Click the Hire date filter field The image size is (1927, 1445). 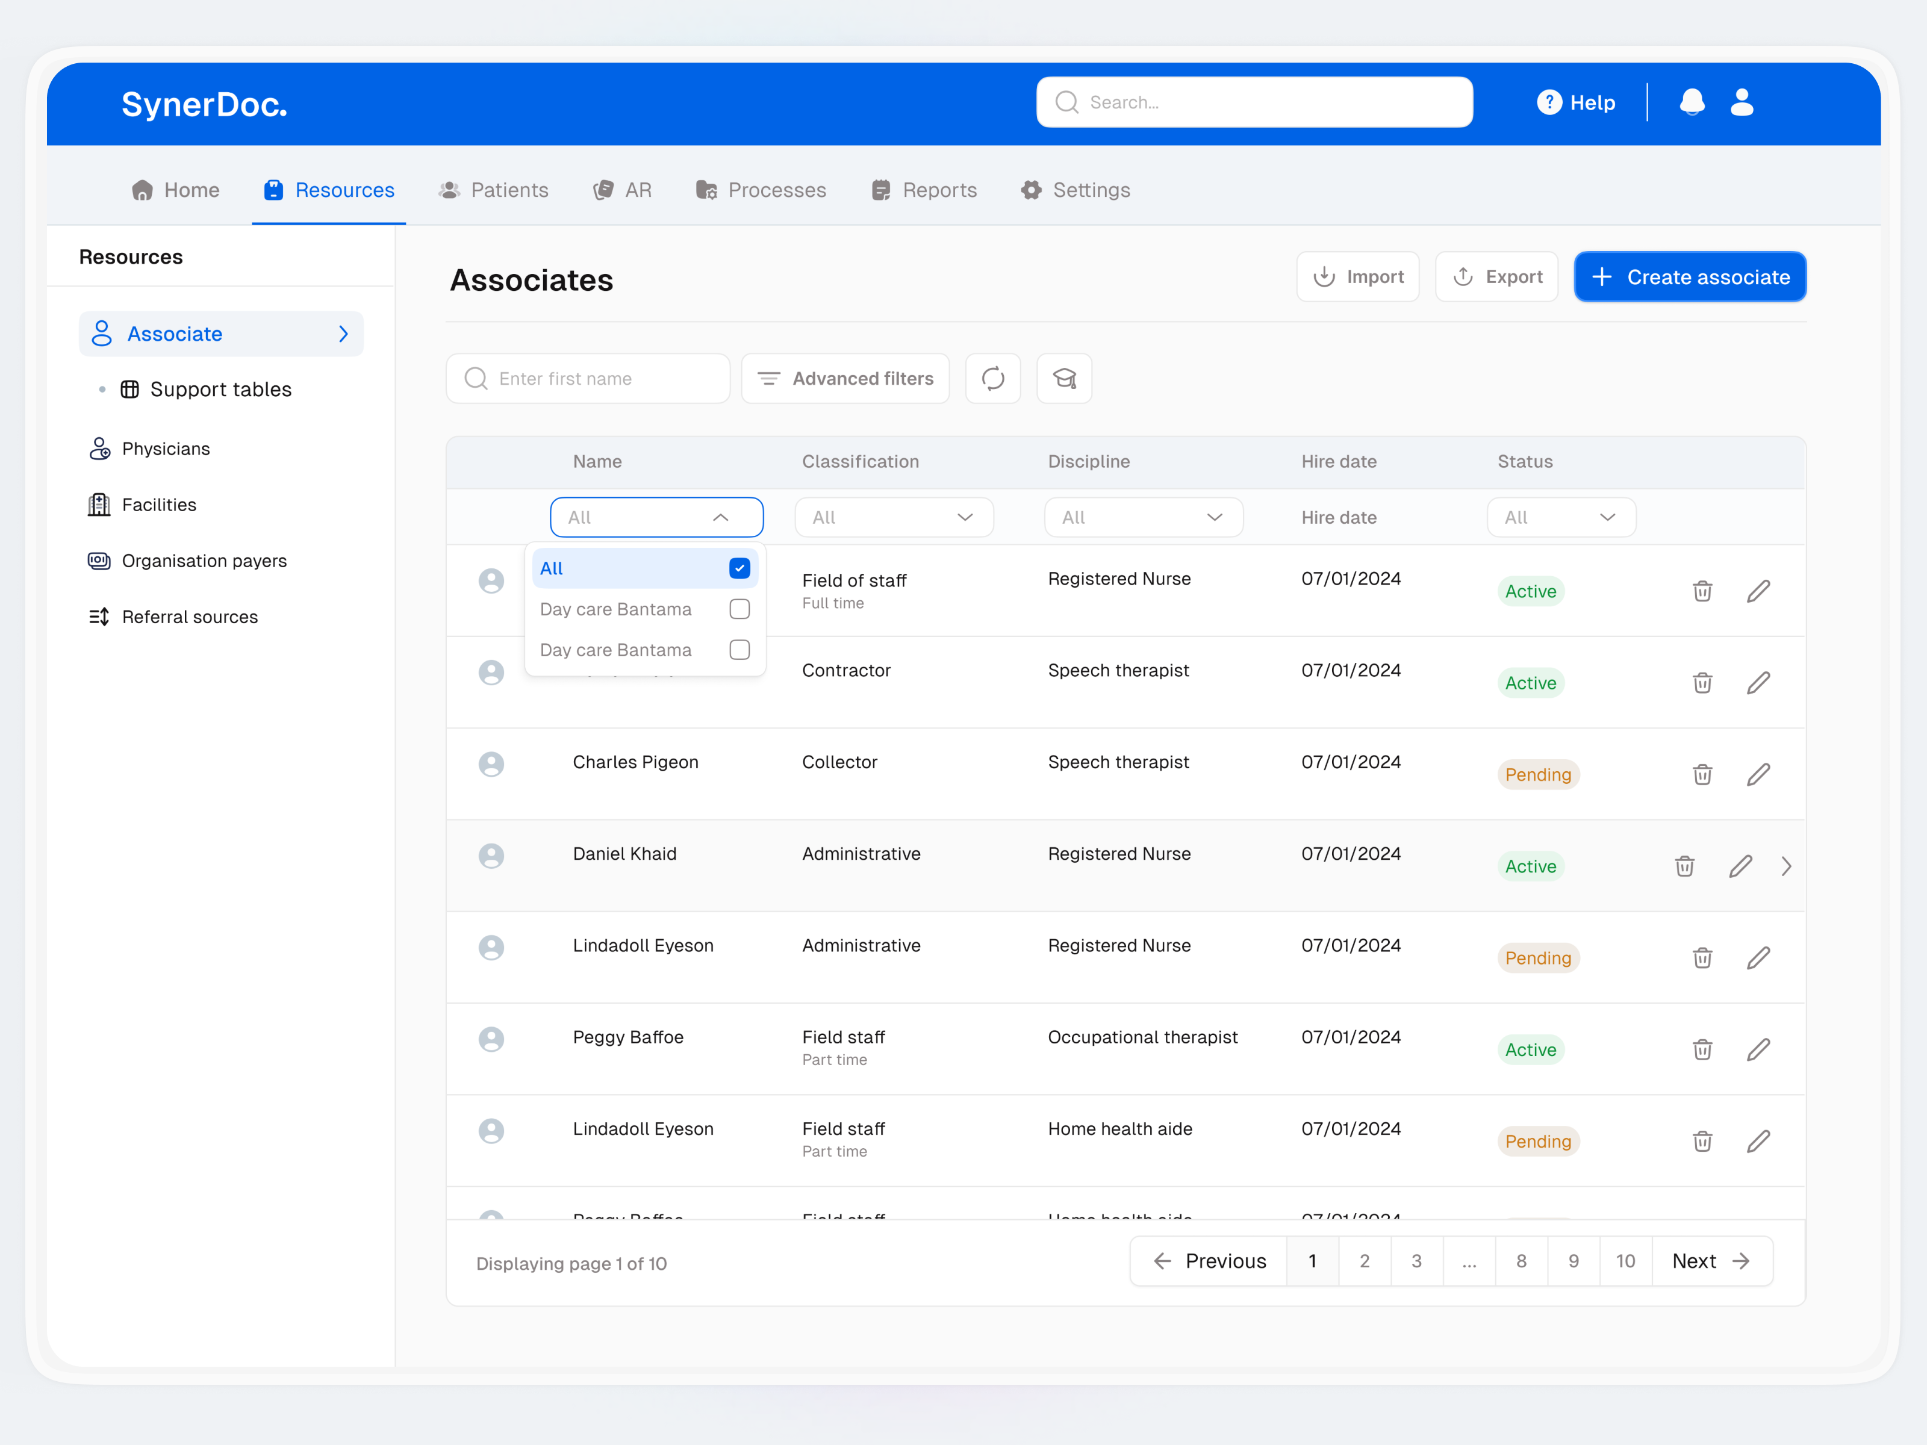(1339, 517)
